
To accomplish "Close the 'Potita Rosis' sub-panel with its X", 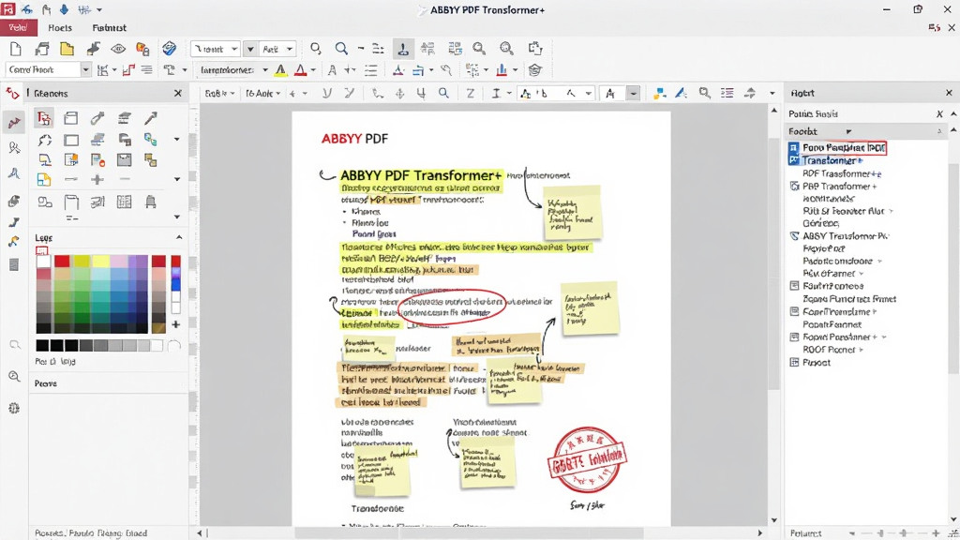I will click(939, 113).
